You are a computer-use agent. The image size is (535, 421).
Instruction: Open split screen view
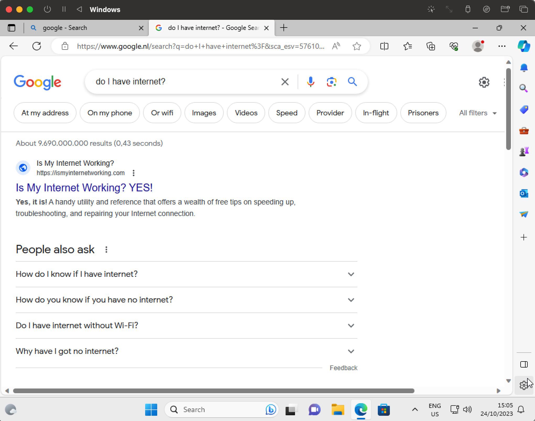coord(384,46)
